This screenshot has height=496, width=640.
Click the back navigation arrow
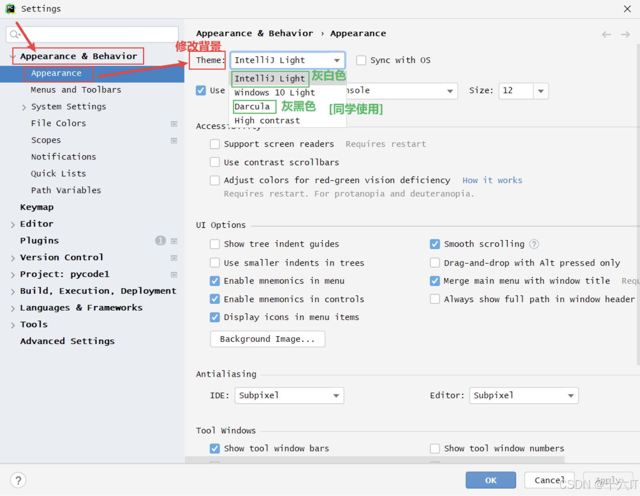click(606, 34)
